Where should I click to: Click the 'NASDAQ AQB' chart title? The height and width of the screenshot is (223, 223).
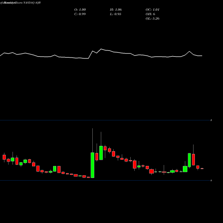pos(32,3)
